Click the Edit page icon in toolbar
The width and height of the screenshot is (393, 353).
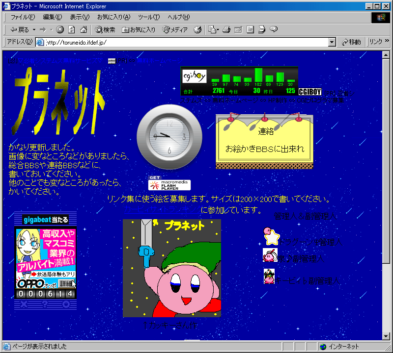(238, 30)
